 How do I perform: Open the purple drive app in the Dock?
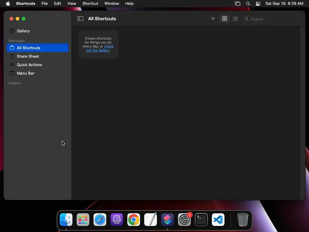click(117, 220)
